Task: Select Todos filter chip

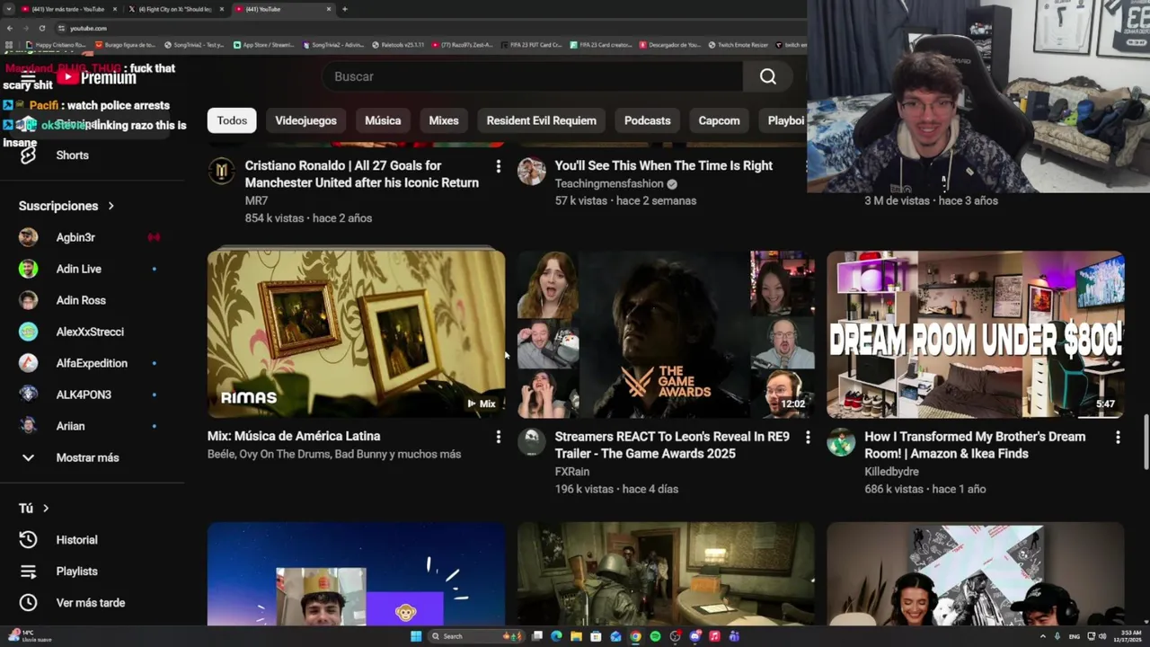Action: click(232, 120)
